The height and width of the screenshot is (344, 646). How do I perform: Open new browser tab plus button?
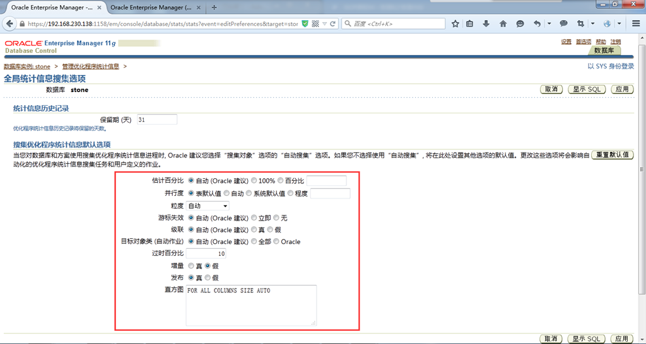point(214,8)
